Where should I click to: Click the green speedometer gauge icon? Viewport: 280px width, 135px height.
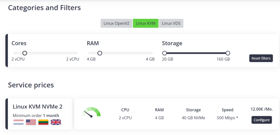pyautogui.click(x=91, y=112)
